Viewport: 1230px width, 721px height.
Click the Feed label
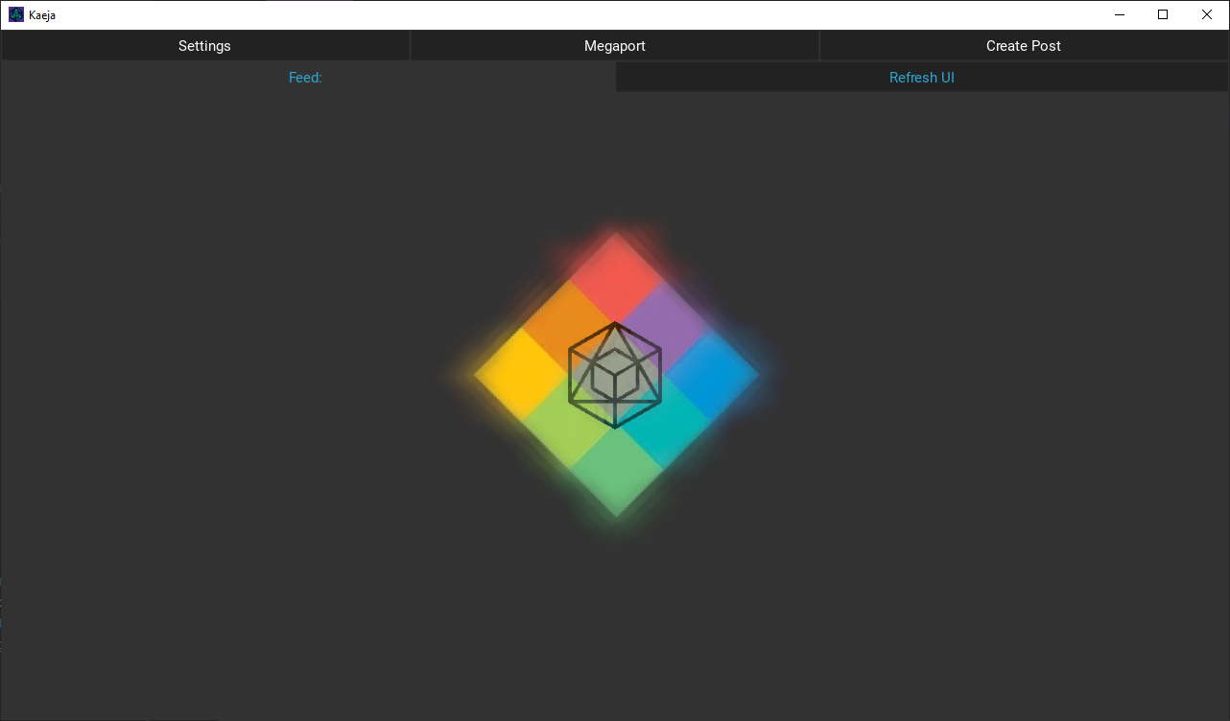tap(304, 77)
